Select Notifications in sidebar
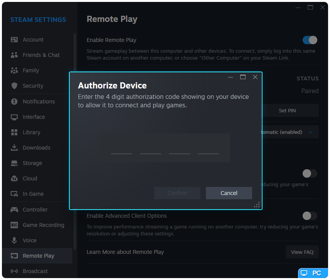The width and height of the screenshot is (330, 280). pos(37,102)
